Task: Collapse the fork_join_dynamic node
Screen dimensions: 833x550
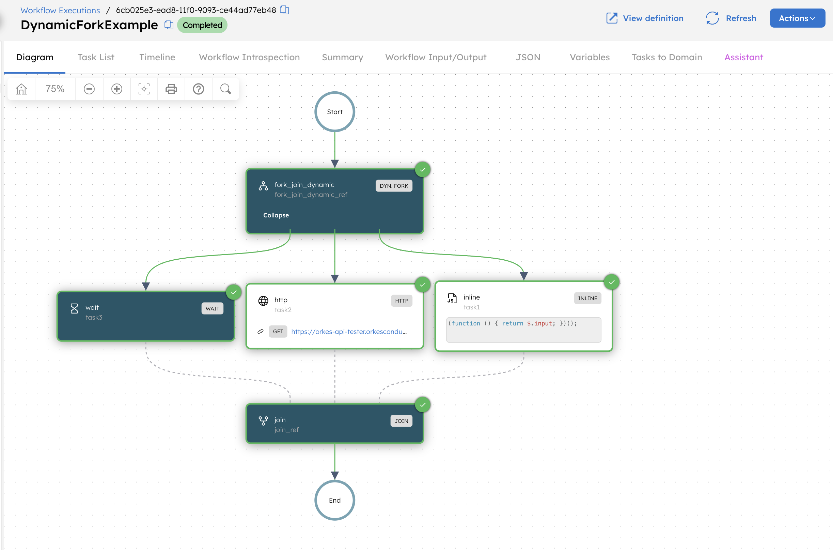Action: (276, 215)
